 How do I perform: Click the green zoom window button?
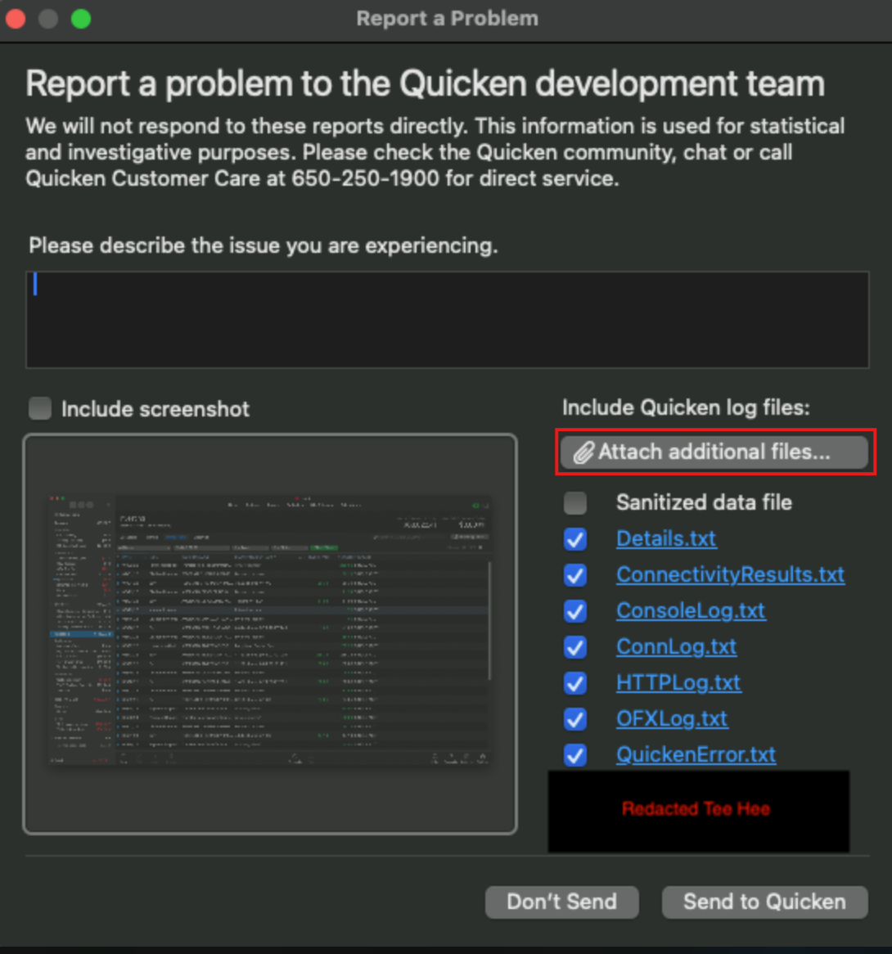(80, 19)
